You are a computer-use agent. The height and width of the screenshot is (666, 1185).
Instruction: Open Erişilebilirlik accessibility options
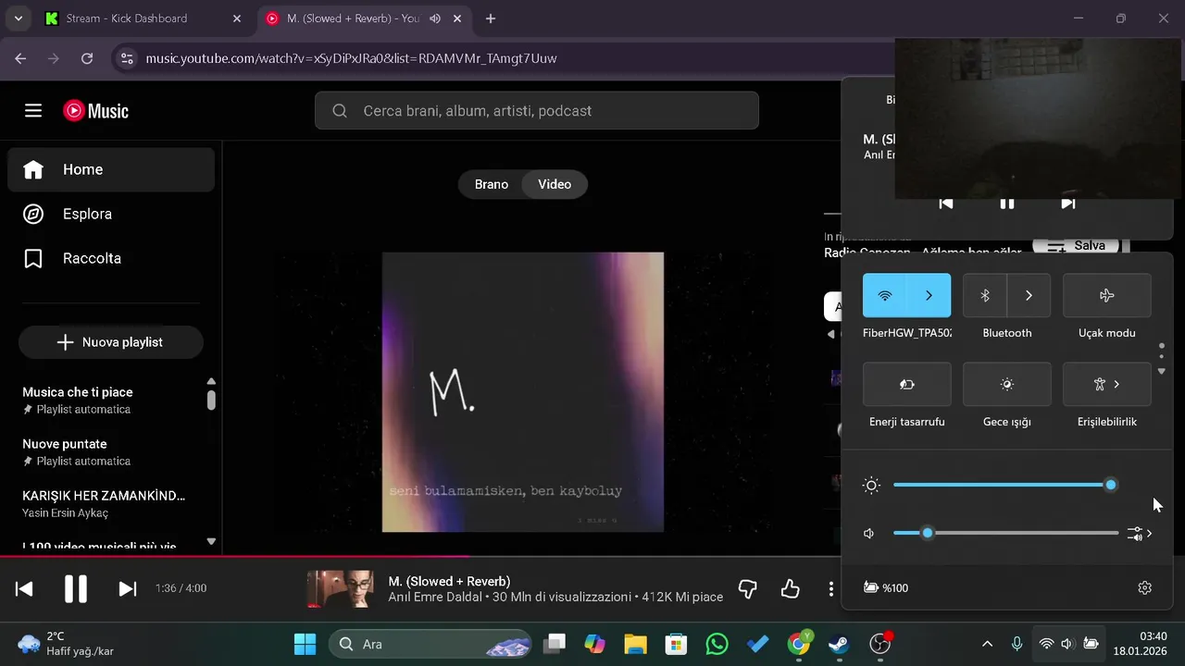click(x=1107, y=385)
